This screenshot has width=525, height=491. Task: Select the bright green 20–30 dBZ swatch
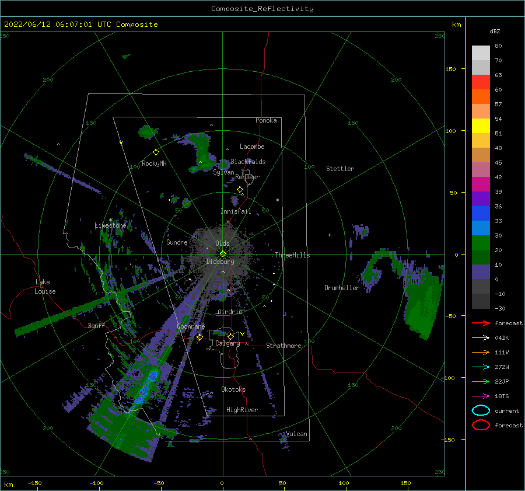(481, 243)
